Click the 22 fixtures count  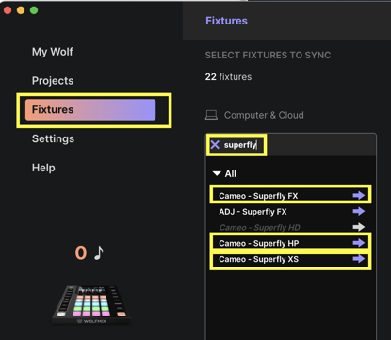point(228,77)
